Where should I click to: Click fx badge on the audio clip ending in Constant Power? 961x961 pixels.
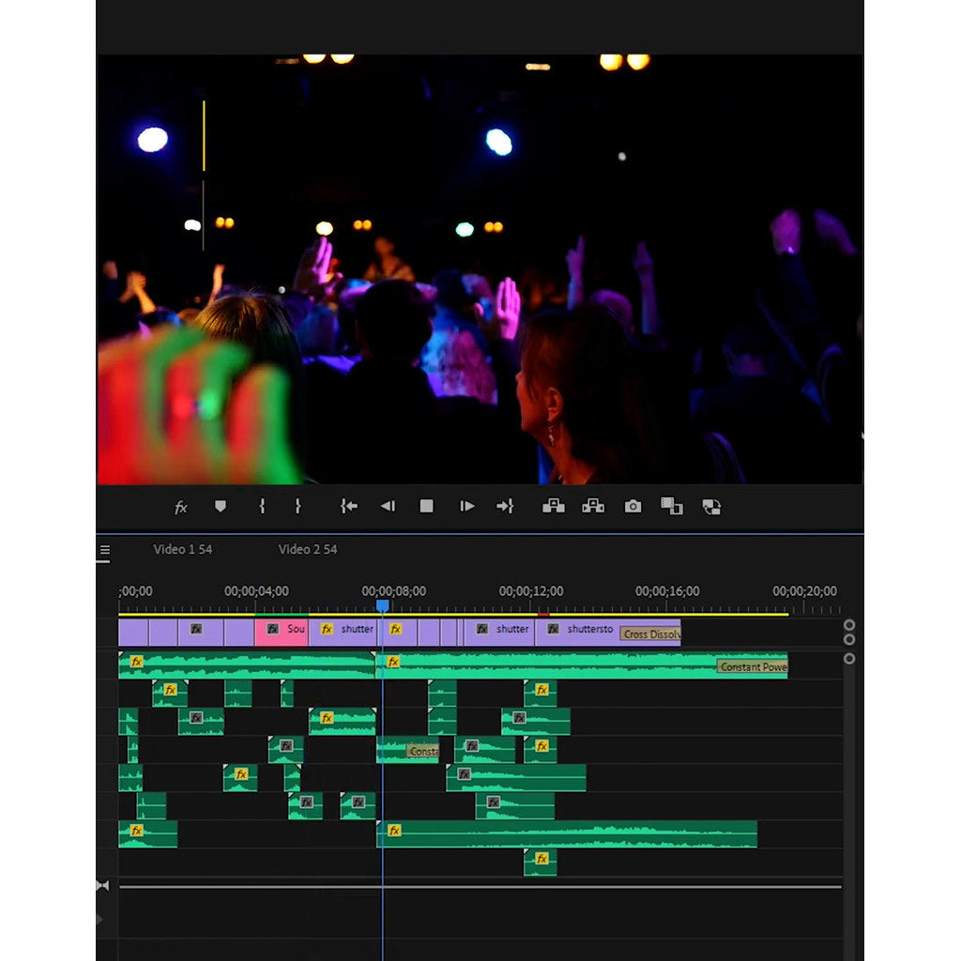pos(393,662)
